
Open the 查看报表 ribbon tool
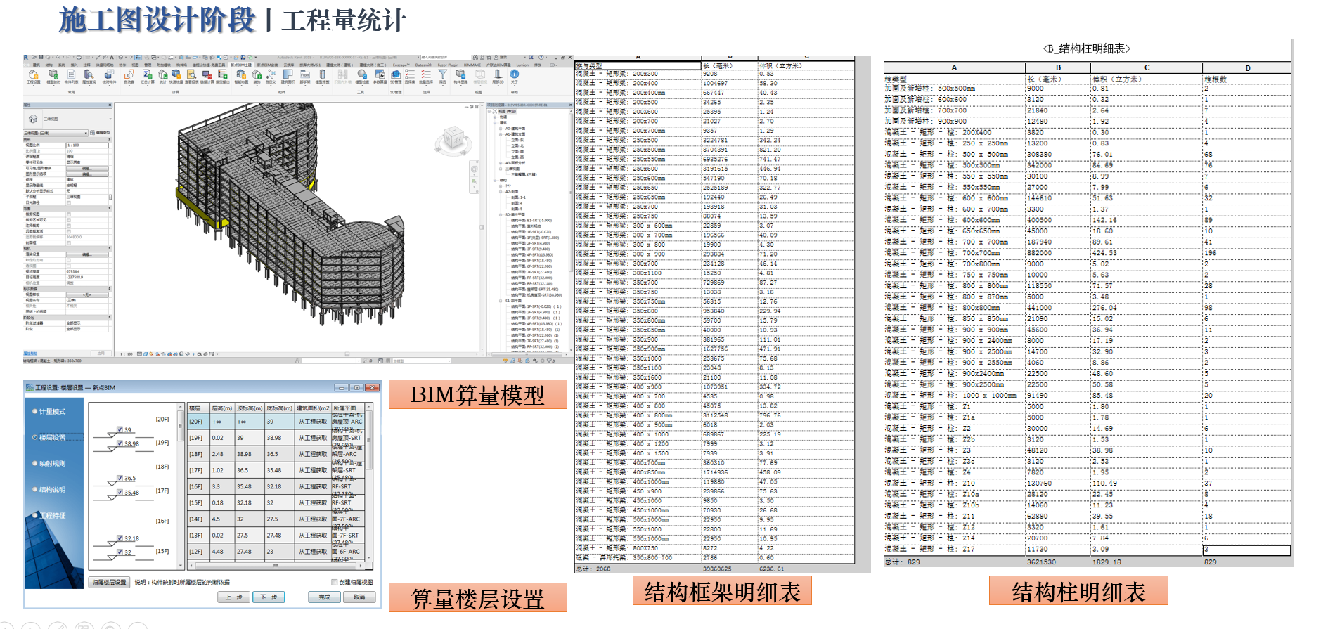191,77
